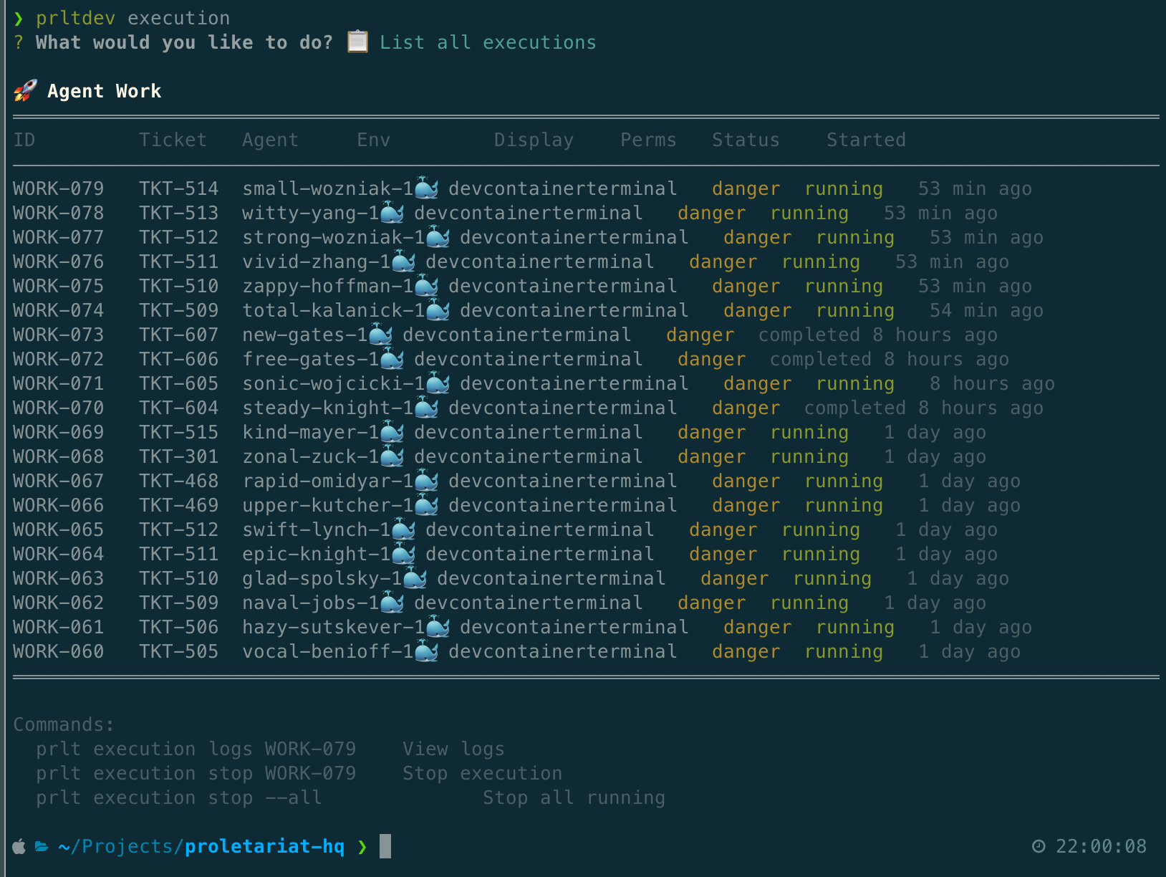
Task: Click the List all executions selection
Action: [488, 42]
